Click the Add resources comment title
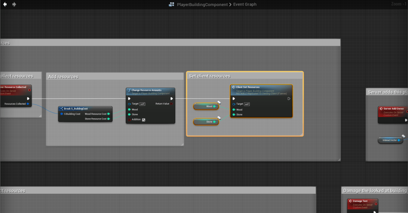This screenshot has height=213, width=408. [x=63, y=77]
